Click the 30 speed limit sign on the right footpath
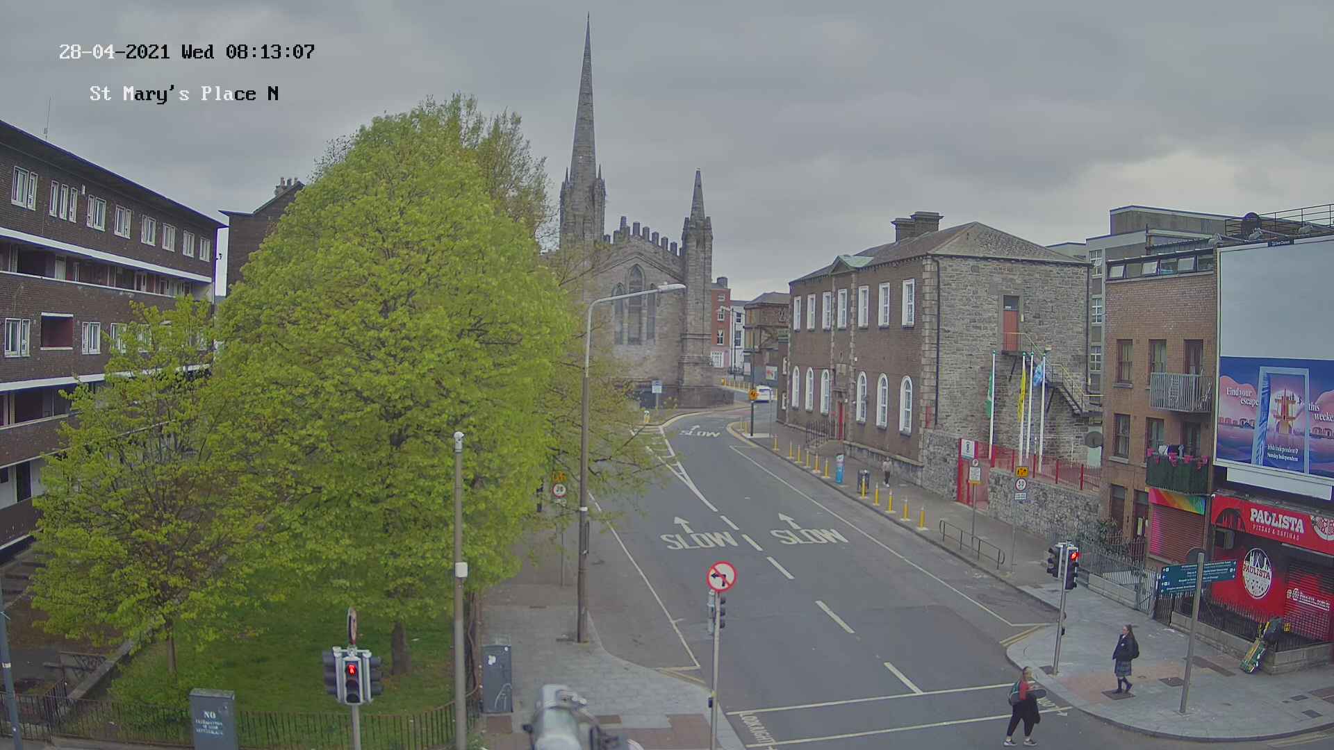The height and width of the screenshot is (750, 1334). [1021, 484]
